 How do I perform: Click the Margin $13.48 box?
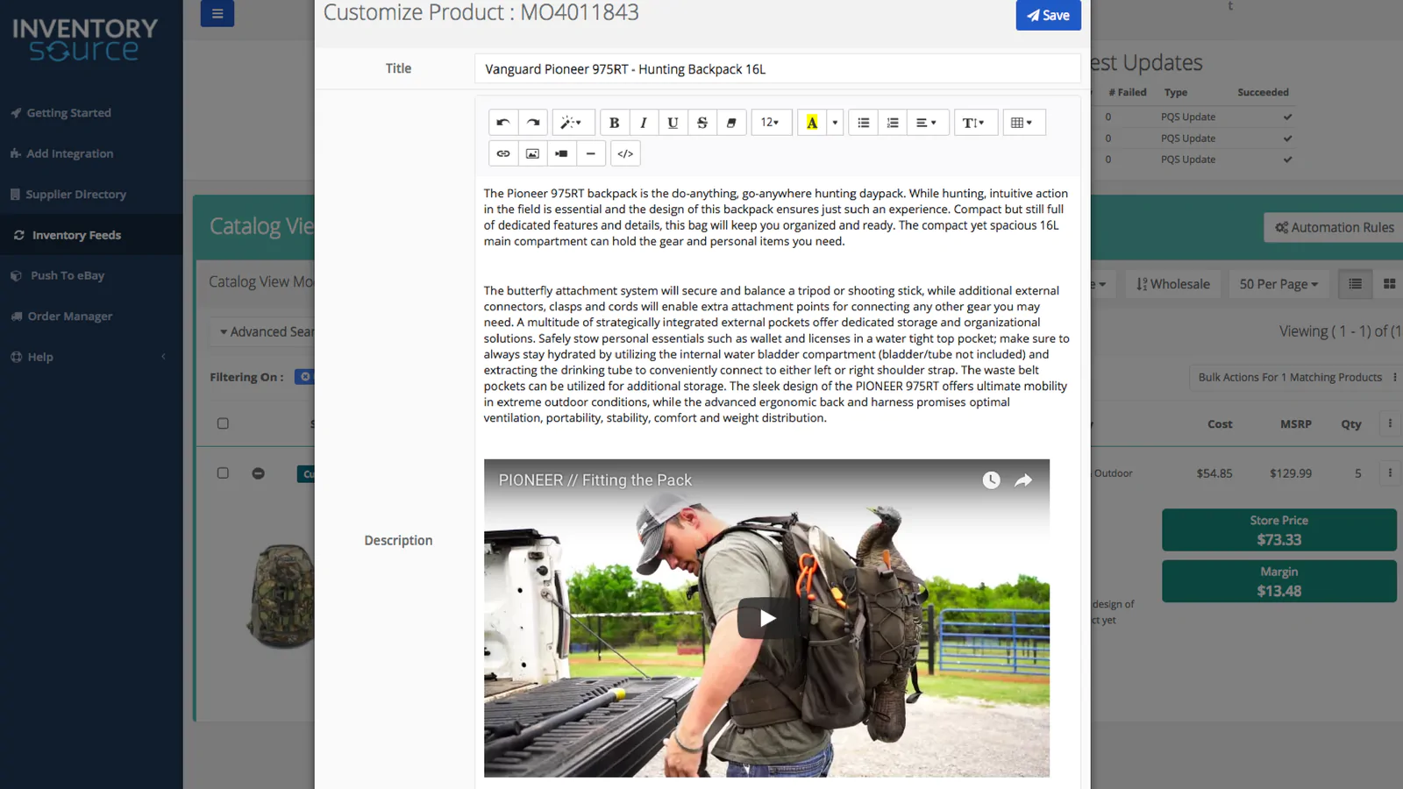pos(1279,581)
